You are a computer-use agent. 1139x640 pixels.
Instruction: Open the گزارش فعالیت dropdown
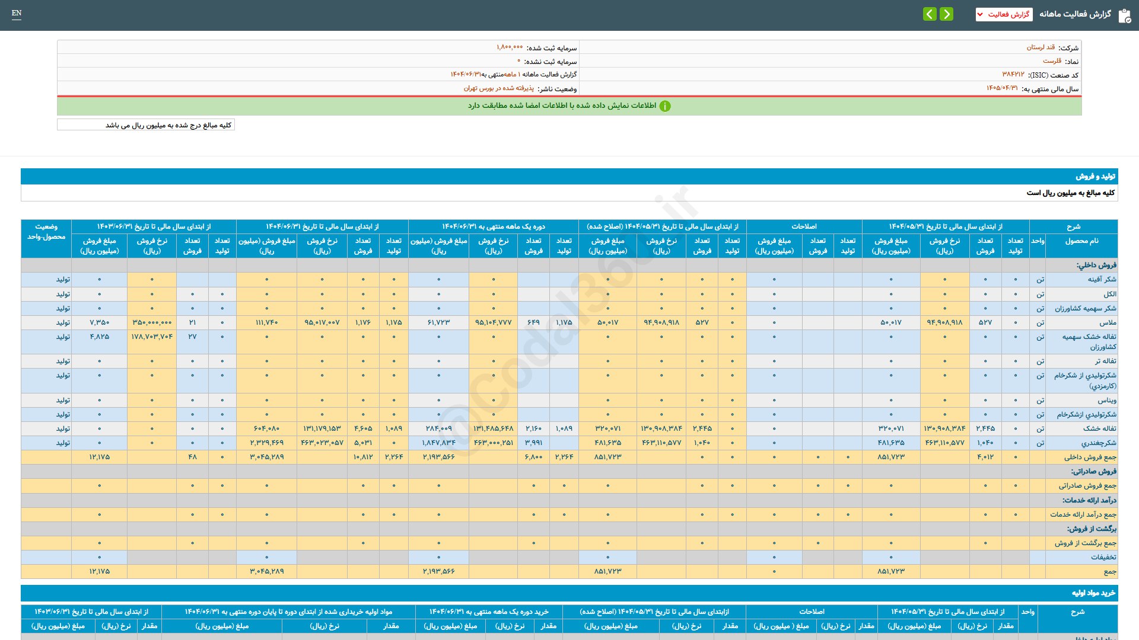1004,14
